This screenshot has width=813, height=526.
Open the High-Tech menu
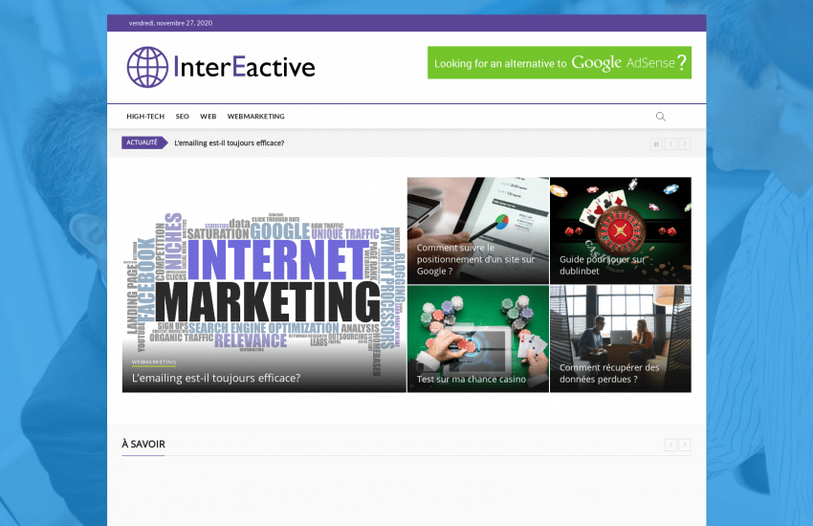click(145, 117)
